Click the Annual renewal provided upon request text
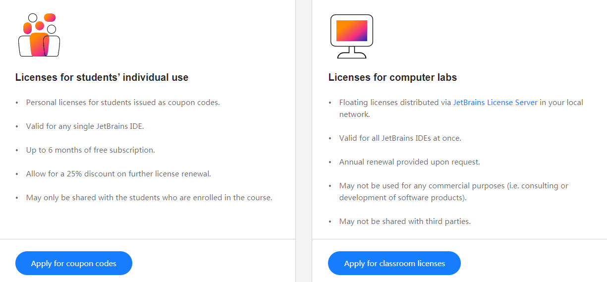607x282 pixels. (x=409, y=162)
